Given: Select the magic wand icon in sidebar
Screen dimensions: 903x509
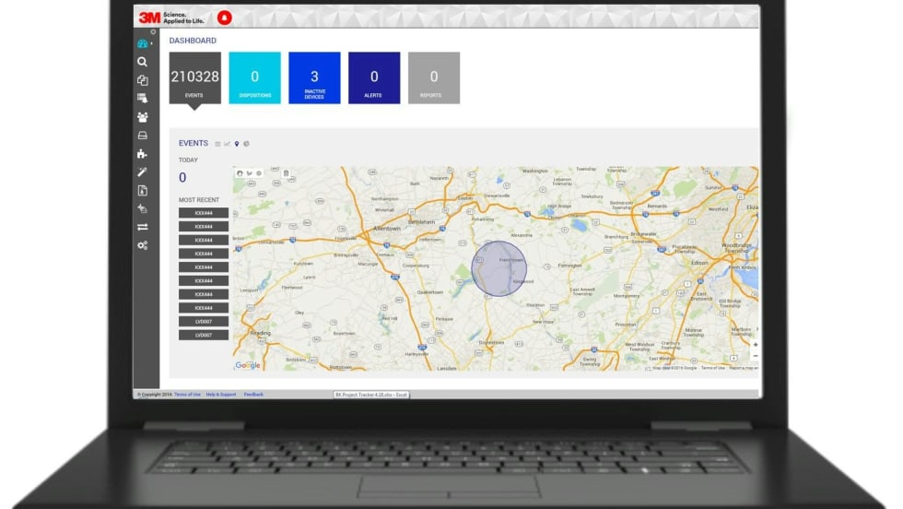Looking at the screenshot, I should point(142,172).
